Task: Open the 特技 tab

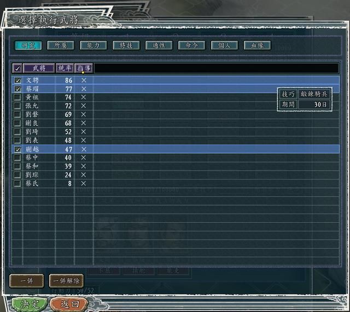Action: (x=126, y=45)
